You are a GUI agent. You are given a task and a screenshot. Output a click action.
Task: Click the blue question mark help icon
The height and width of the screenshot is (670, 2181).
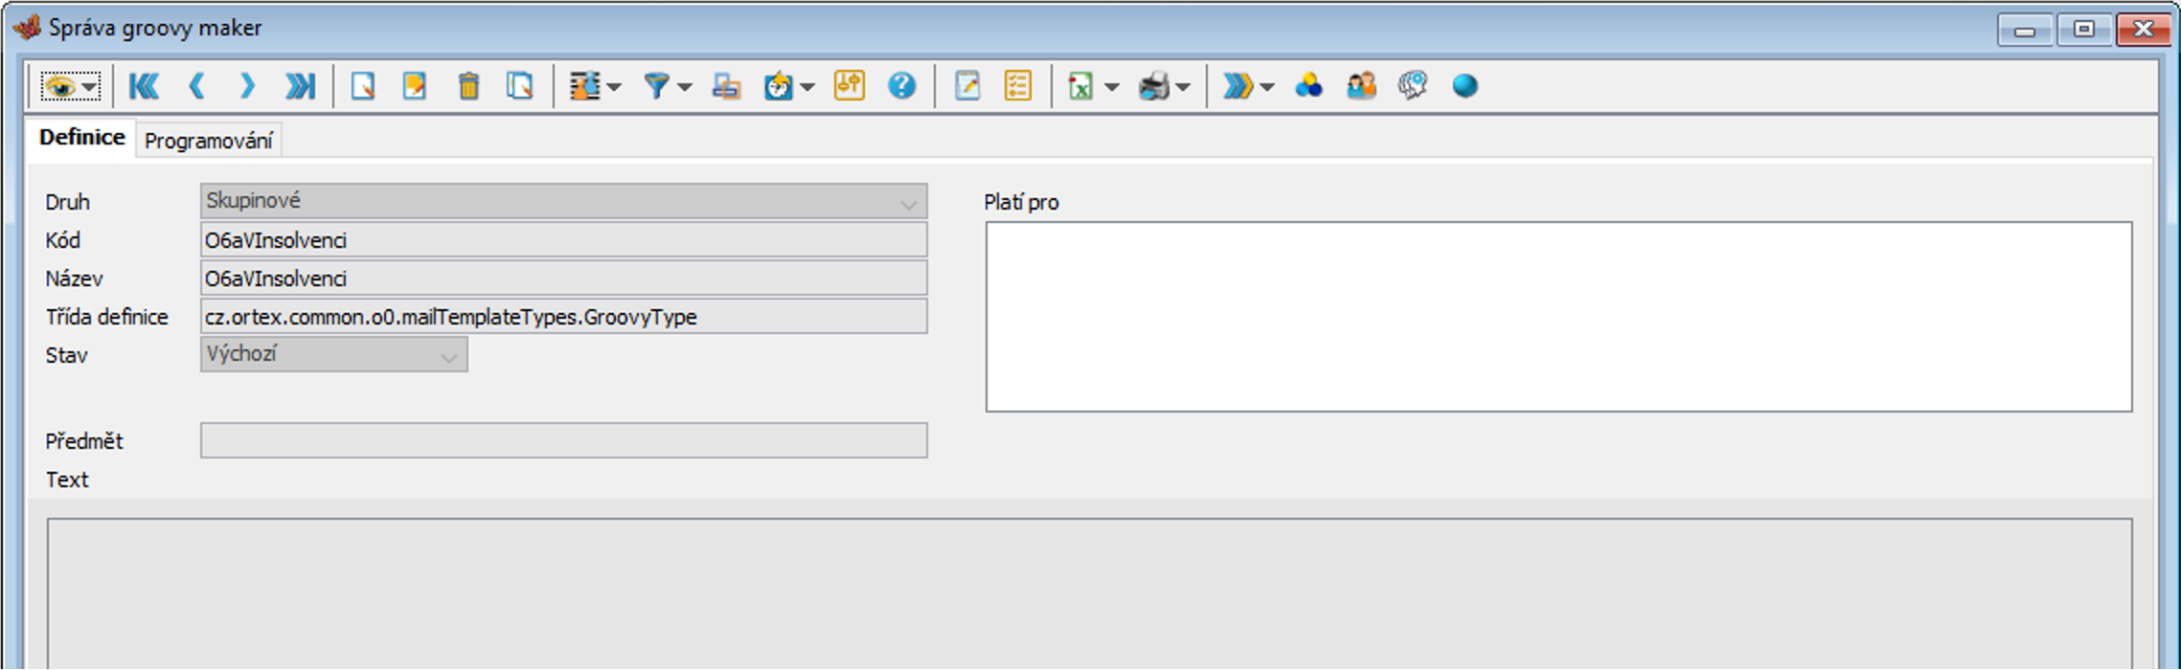click(901, 87)
